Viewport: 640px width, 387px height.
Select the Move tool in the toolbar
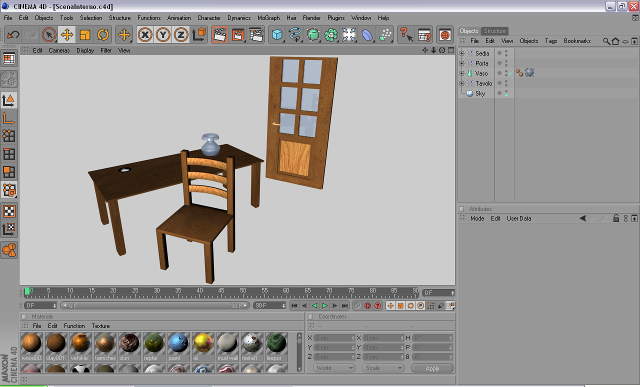tap(67, 35)
